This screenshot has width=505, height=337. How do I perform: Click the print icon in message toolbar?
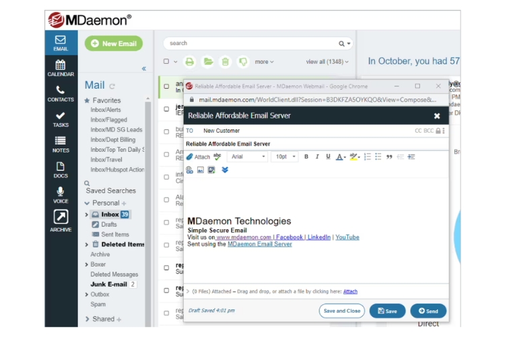click(x=190, y=61)
